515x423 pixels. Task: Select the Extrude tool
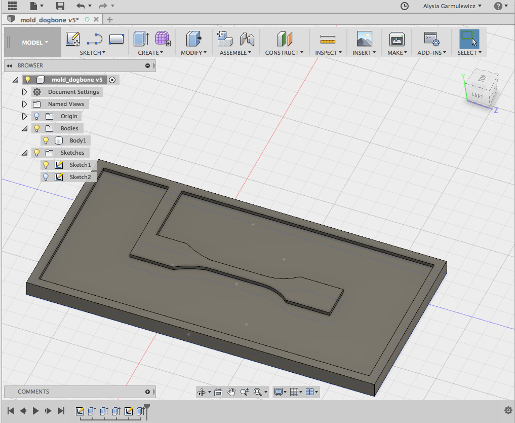click(142, 39)
